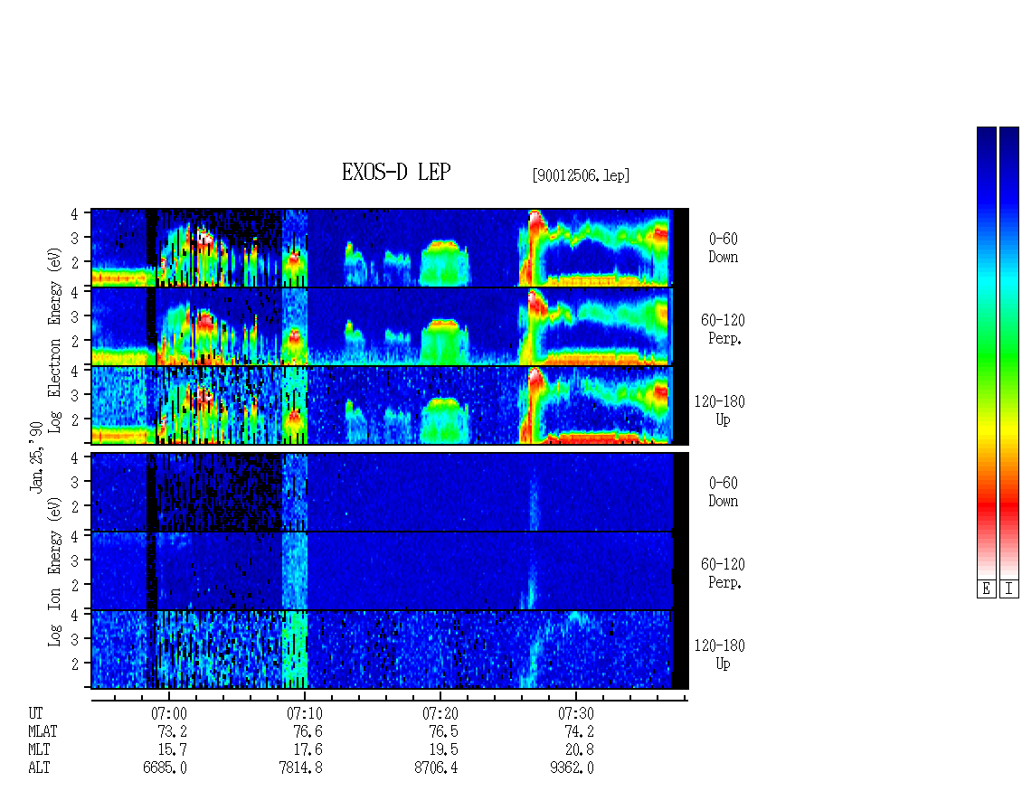Select the 07:30 UT time label
The width and height of the screenshot is (1022, 791).
[575, 713]
